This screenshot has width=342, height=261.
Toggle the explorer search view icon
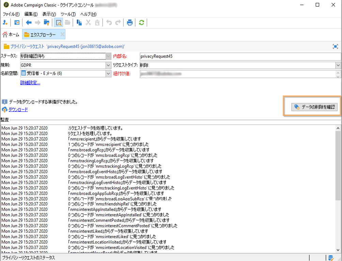(59, 22)
